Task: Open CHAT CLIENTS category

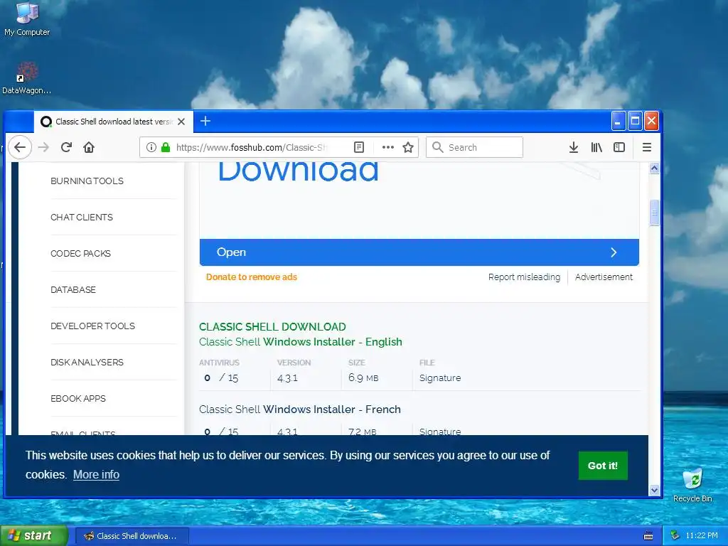Action: [82, 218]
